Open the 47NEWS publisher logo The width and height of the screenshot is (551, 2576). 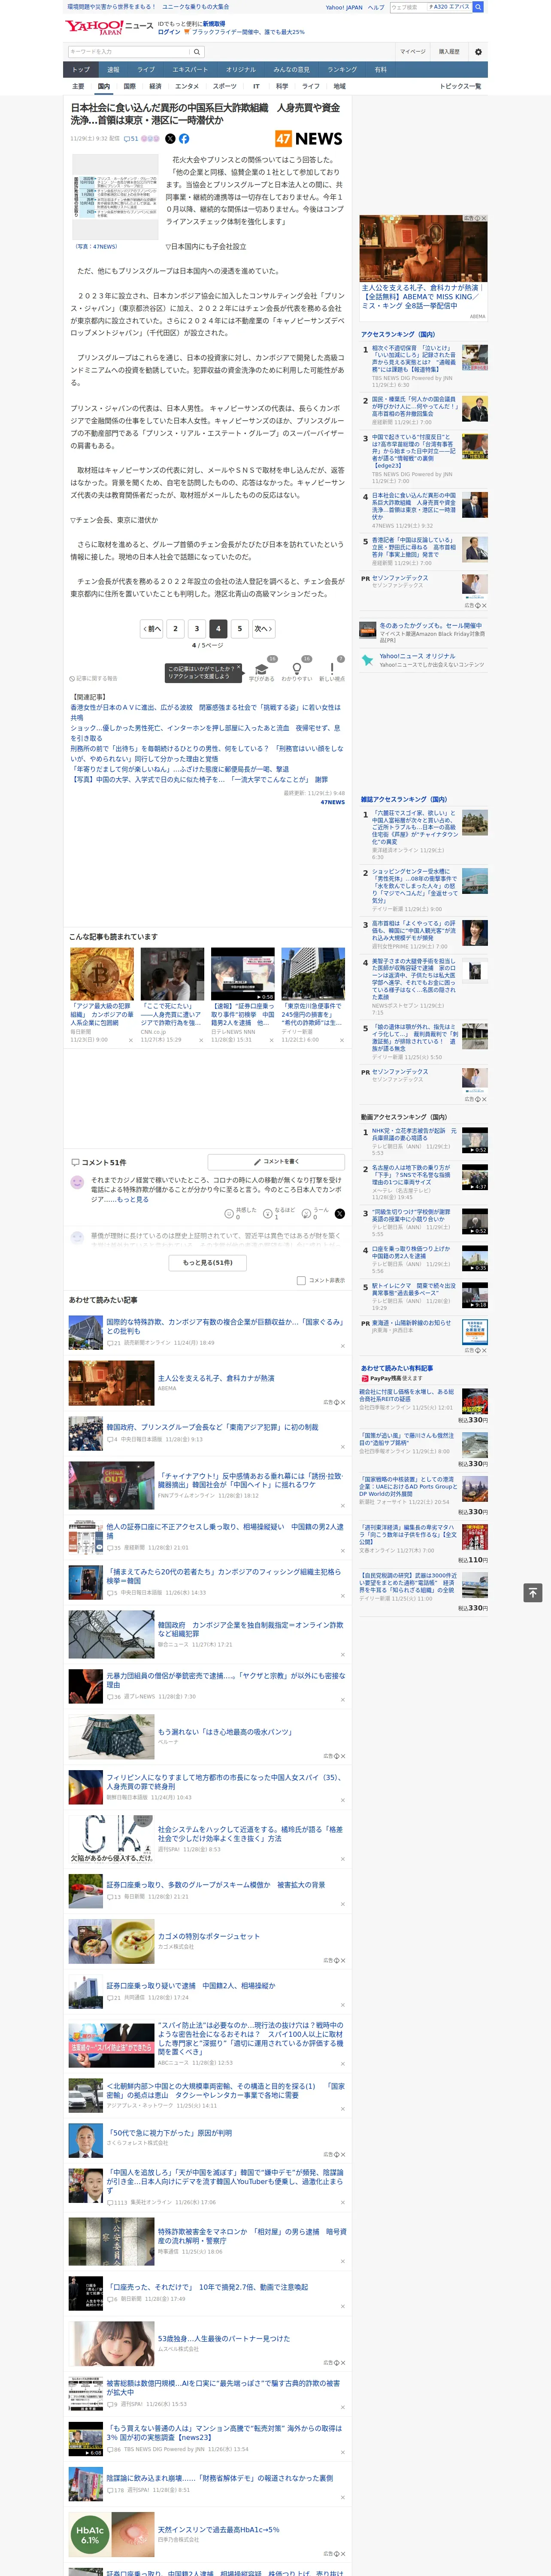(309, 139)
